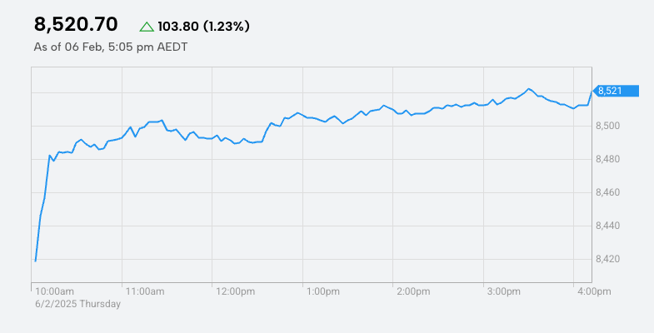Click the 8,480 price axis label
Screen dimensions: 654x333
(607, 159)
